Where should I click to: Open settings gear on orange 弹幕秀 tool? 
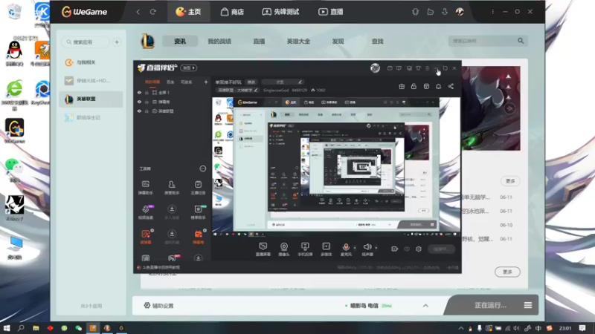click(x=205, y=230)
